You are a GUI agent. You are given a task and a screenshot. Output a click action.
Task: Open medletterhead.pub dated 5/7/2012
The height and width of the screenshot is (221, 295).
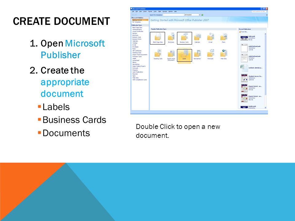[244, 58]
